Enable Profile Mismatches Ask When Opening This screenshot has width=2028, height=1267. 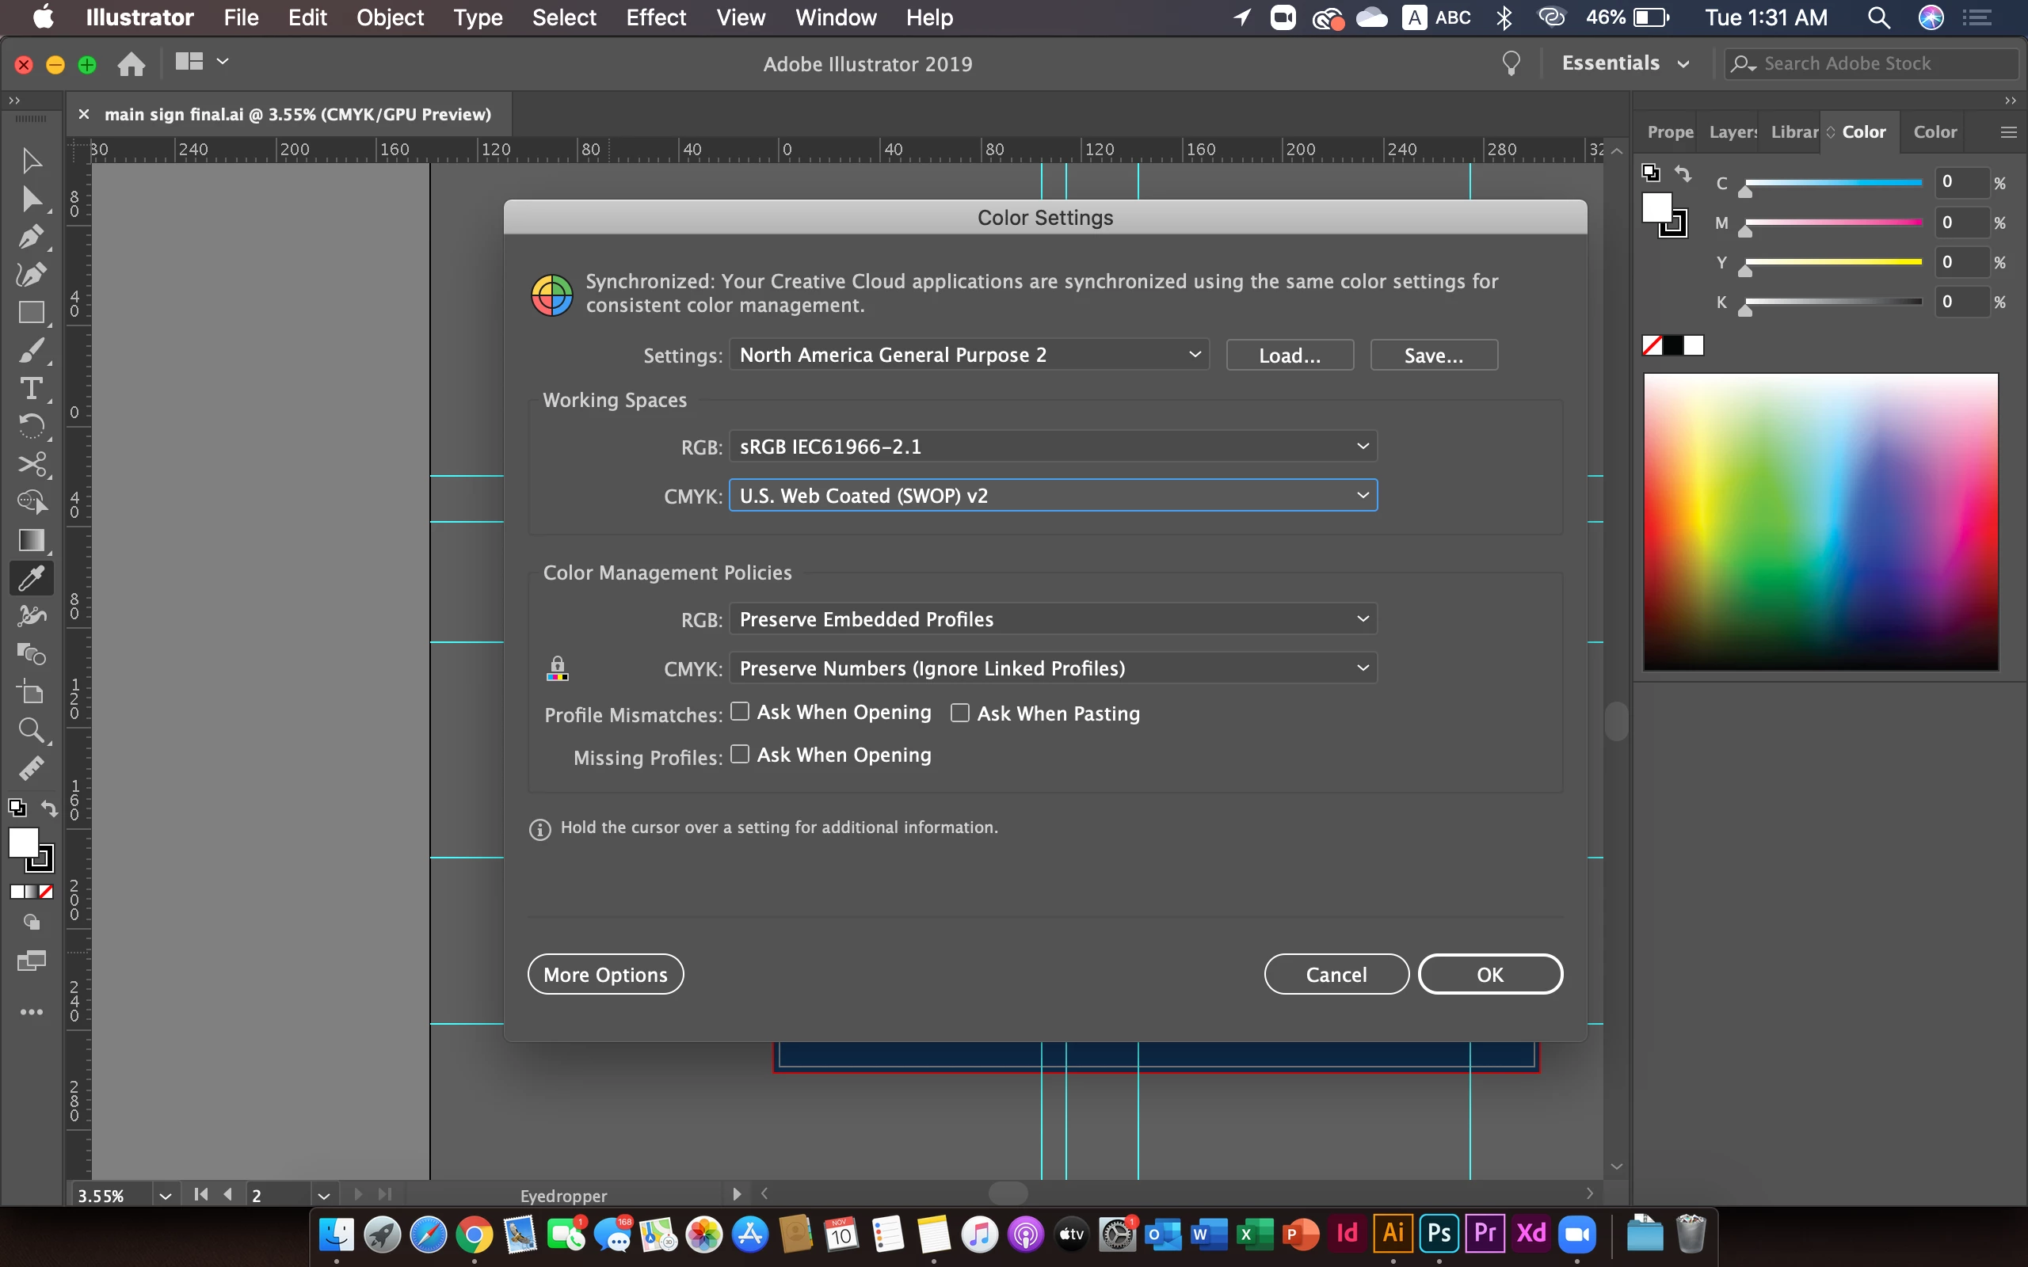pos(739,711)
